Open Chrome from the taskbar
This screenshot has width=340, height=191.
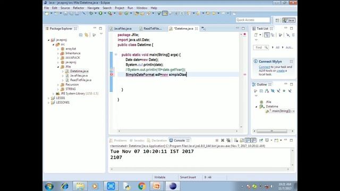coord(142,186)
